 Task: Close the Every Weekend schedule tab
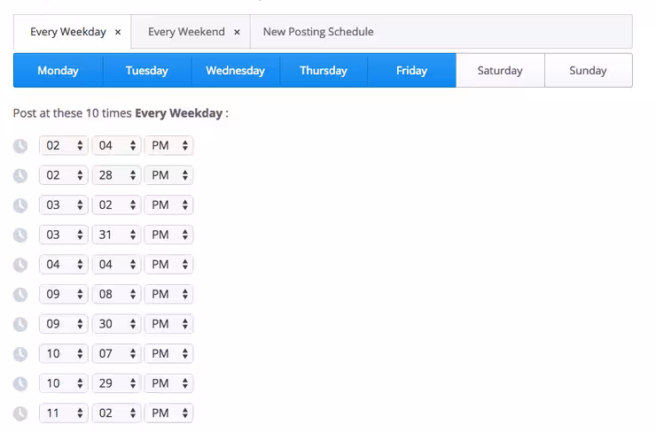(x=237, y=32)
